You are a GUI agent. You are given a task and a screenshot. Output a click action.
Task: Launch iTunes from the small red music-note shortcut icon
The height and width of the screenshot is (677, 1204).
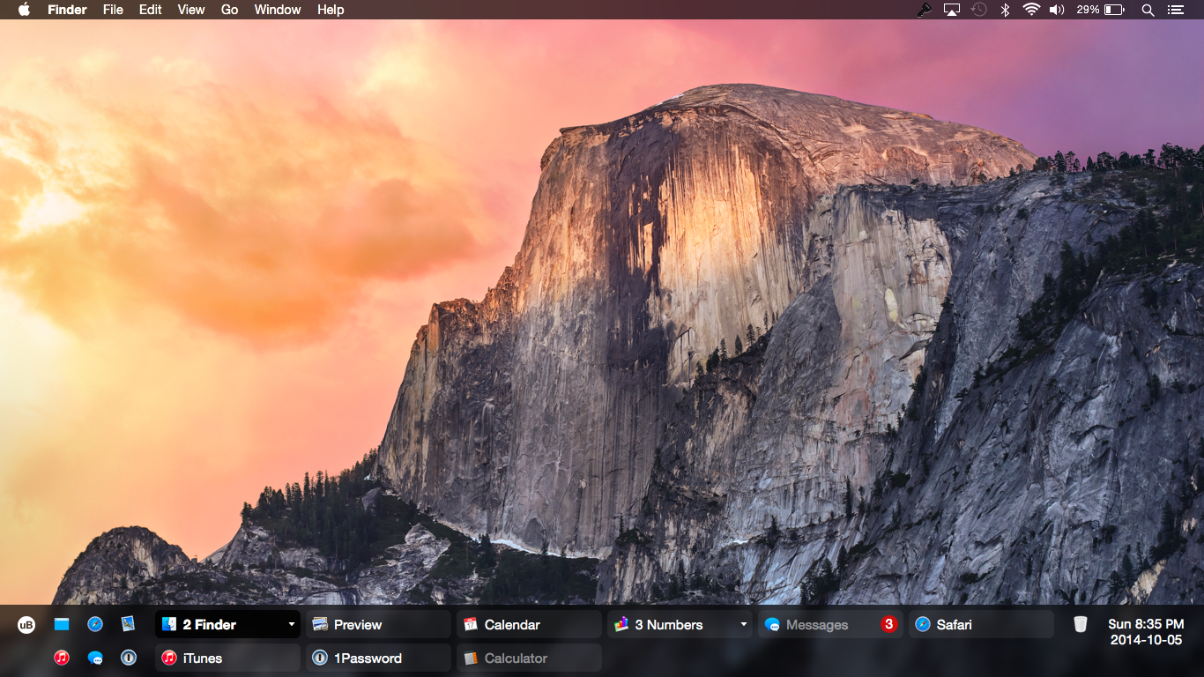[62, 658]
